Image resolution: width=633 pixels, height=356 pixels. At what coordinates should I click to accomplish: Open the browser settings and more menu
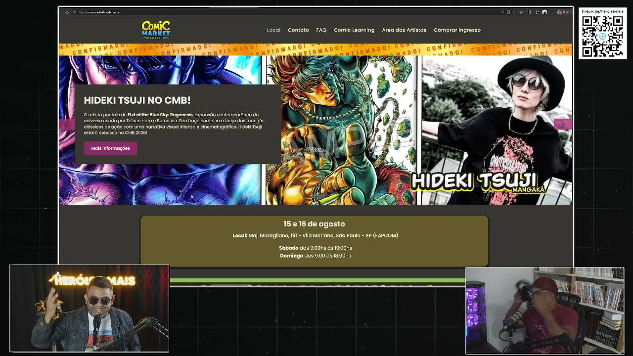(551, 12)
